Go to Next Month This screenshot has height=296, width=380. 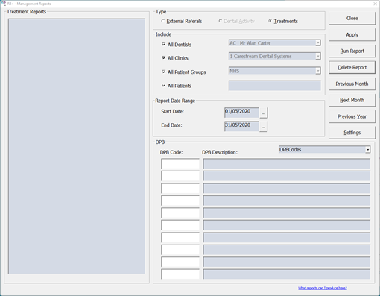tap(352, 100)
